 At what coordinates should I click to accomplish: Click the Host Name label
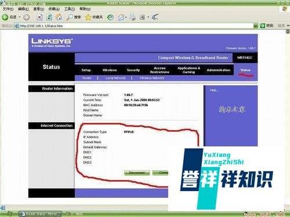click(91, 110)
